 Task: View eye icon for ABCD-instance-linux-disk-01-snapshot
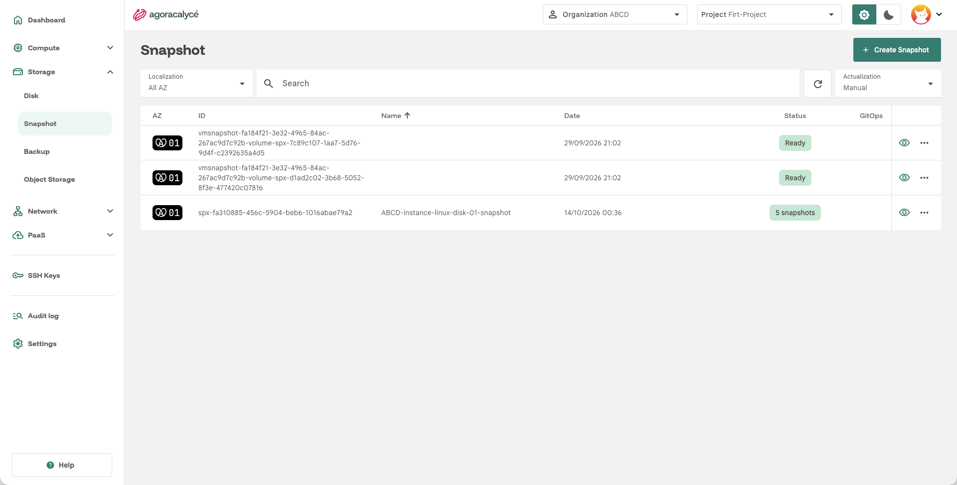(x=904, y=213)
